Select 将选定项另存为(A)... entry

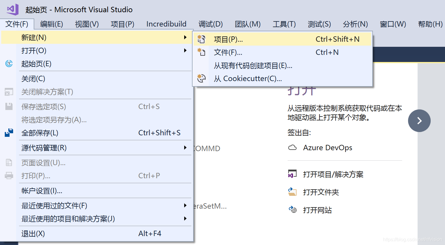tap(97, 120)
